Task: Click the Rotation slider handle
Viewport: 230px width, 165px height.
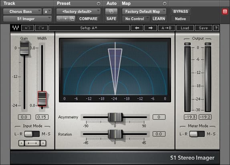Action: tap(115, 134)
